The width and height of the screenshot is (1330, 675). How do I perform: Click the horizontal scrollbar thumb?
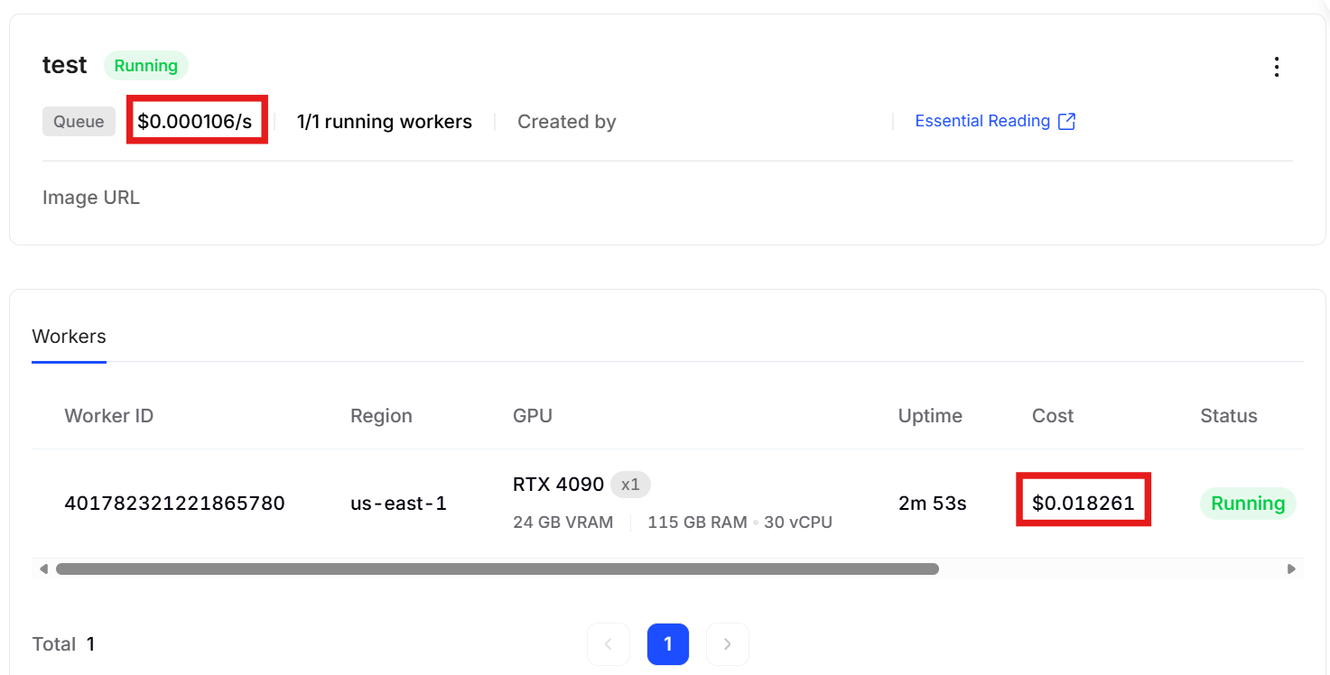(x=497, y=569)
